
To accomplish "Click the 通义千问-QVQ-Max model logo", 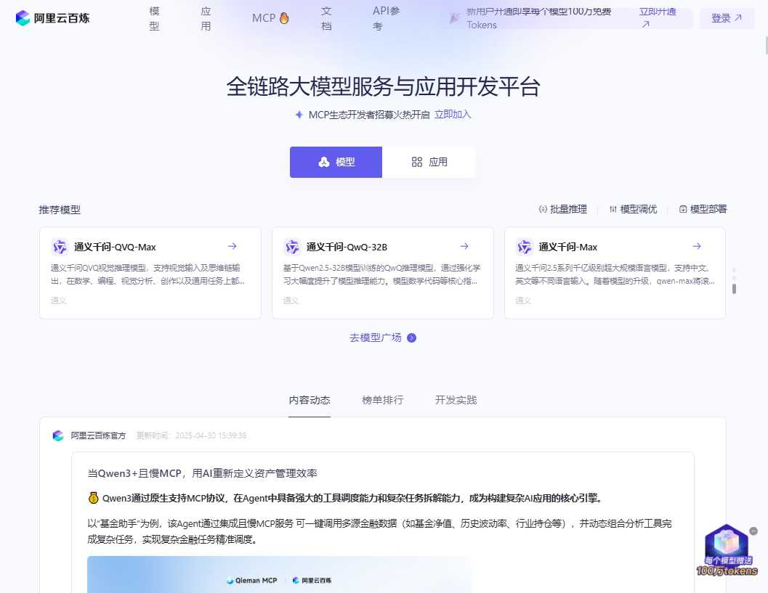I will (60, 247).
